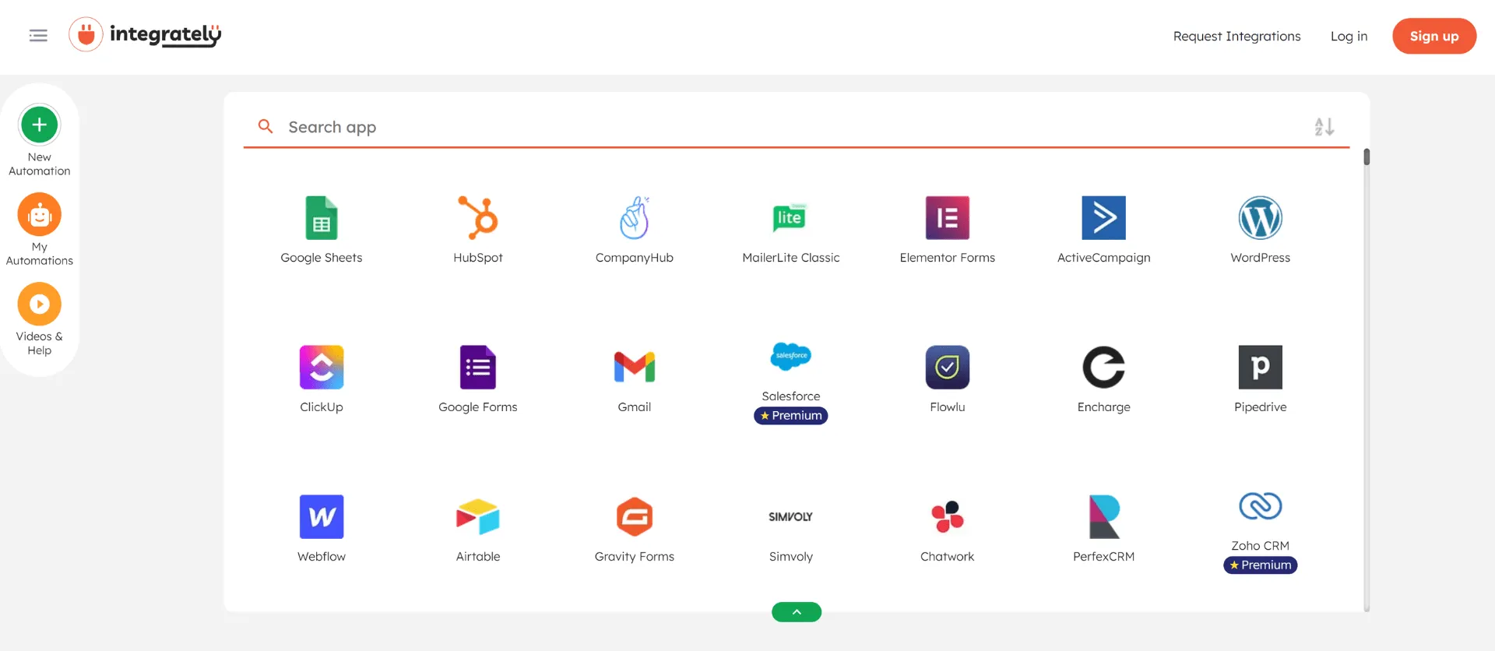Collapse the app list with green chevron
1495x651 pixels.
tap(797, 612)
